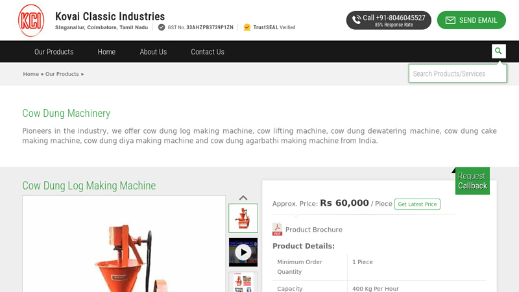
Task: Open the search magnifier icon
Action: [498, 51]
